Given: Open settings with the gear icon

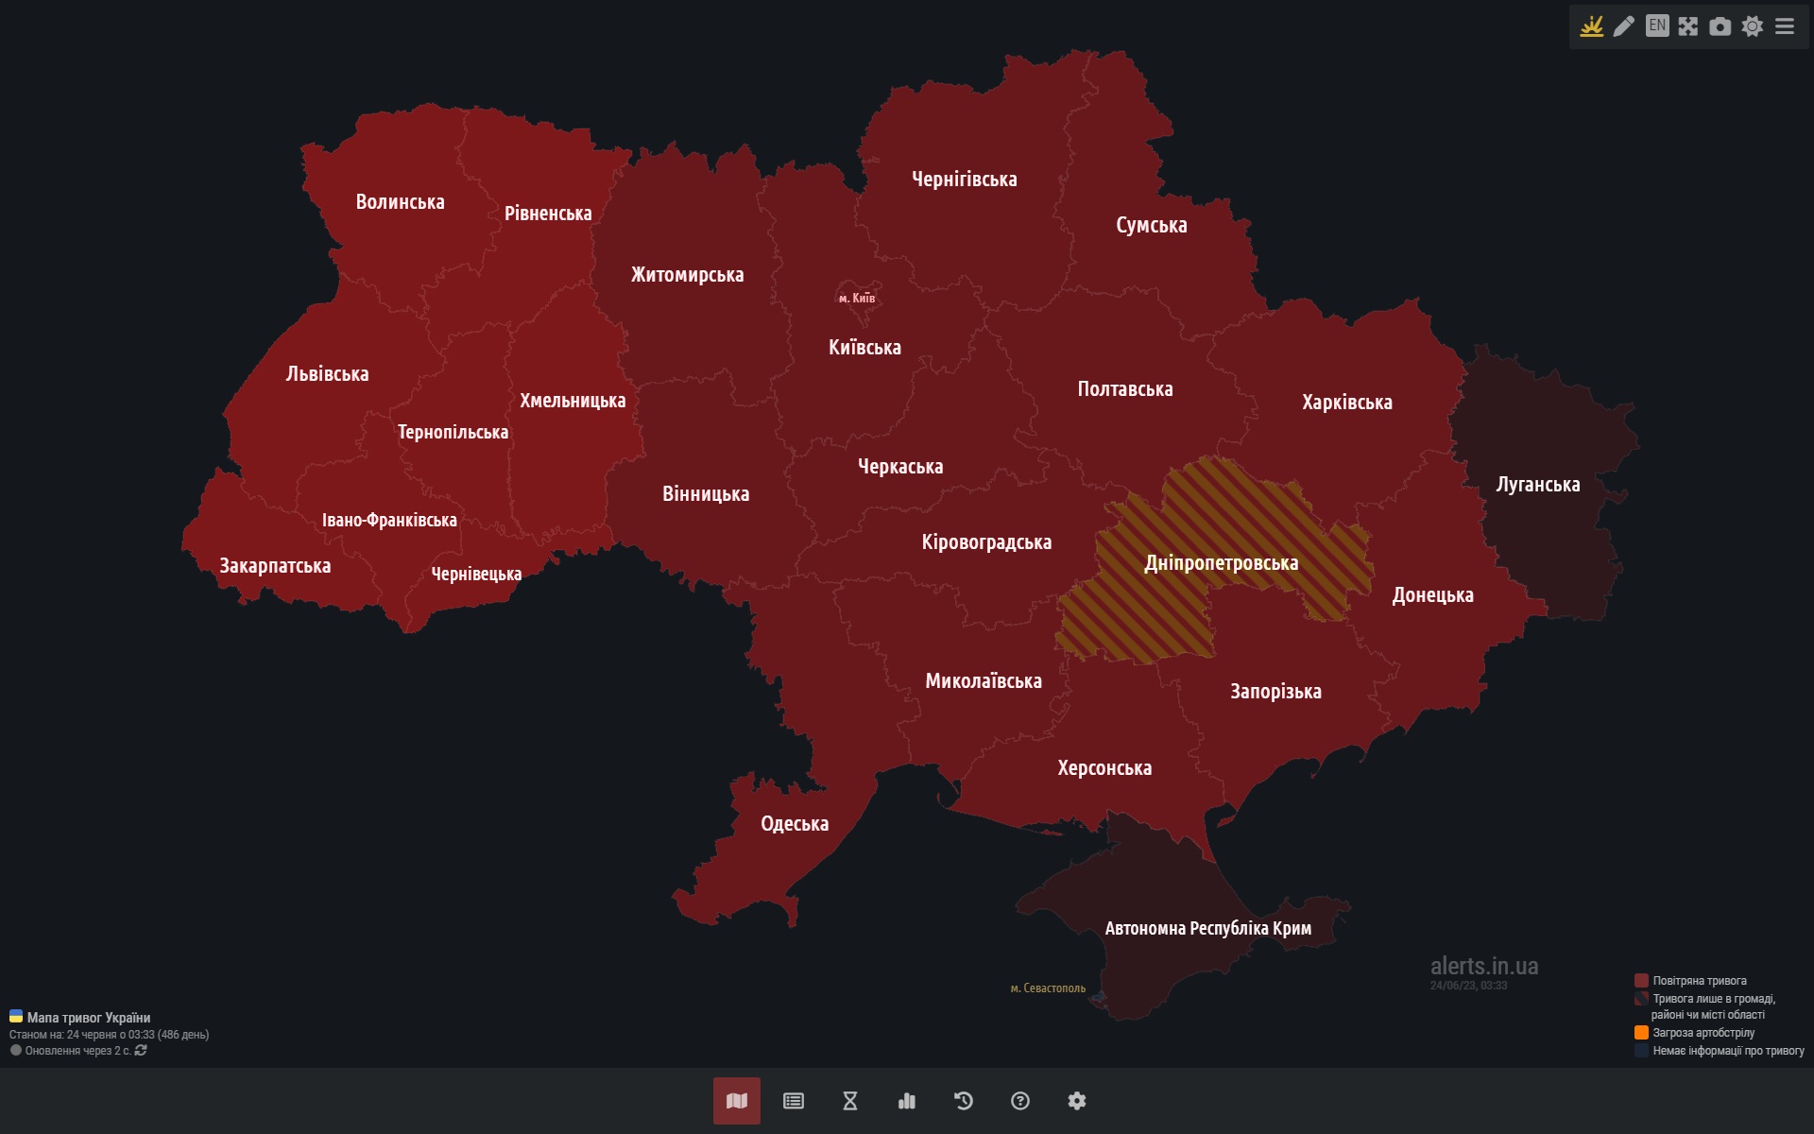Looking at the screenshot, I should click(x=1077, y=1101).
